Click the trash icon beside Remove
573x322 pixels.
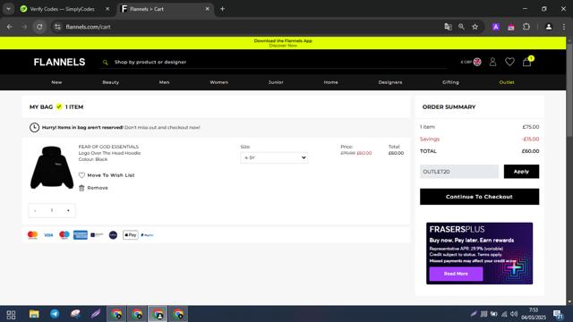pos(81,188)
